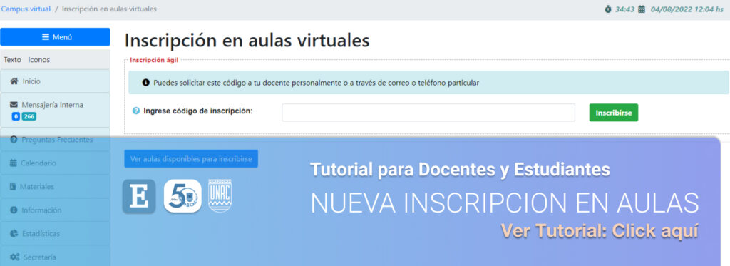Click the gears icon beside Secretaría
Screen dimensions: 730x266
tap(14, 257)
